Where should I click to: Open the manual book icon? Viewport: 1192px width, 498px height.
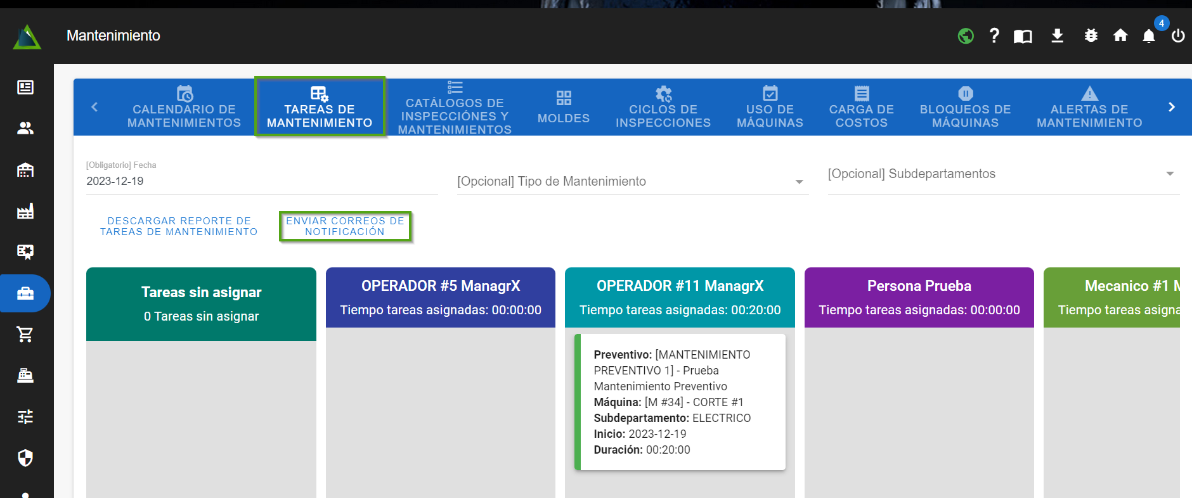click(1023, 36)
